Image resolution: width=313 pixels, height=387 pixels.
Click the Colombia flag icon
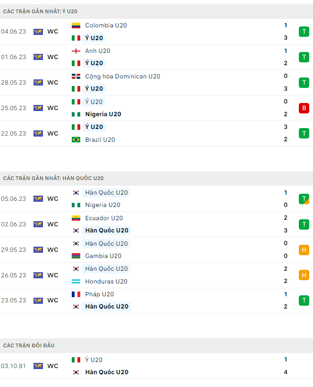pos(76,26)
